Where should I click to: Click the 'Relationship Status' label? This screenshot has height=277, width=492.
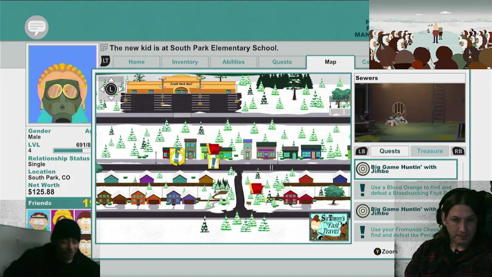(59, 159)
